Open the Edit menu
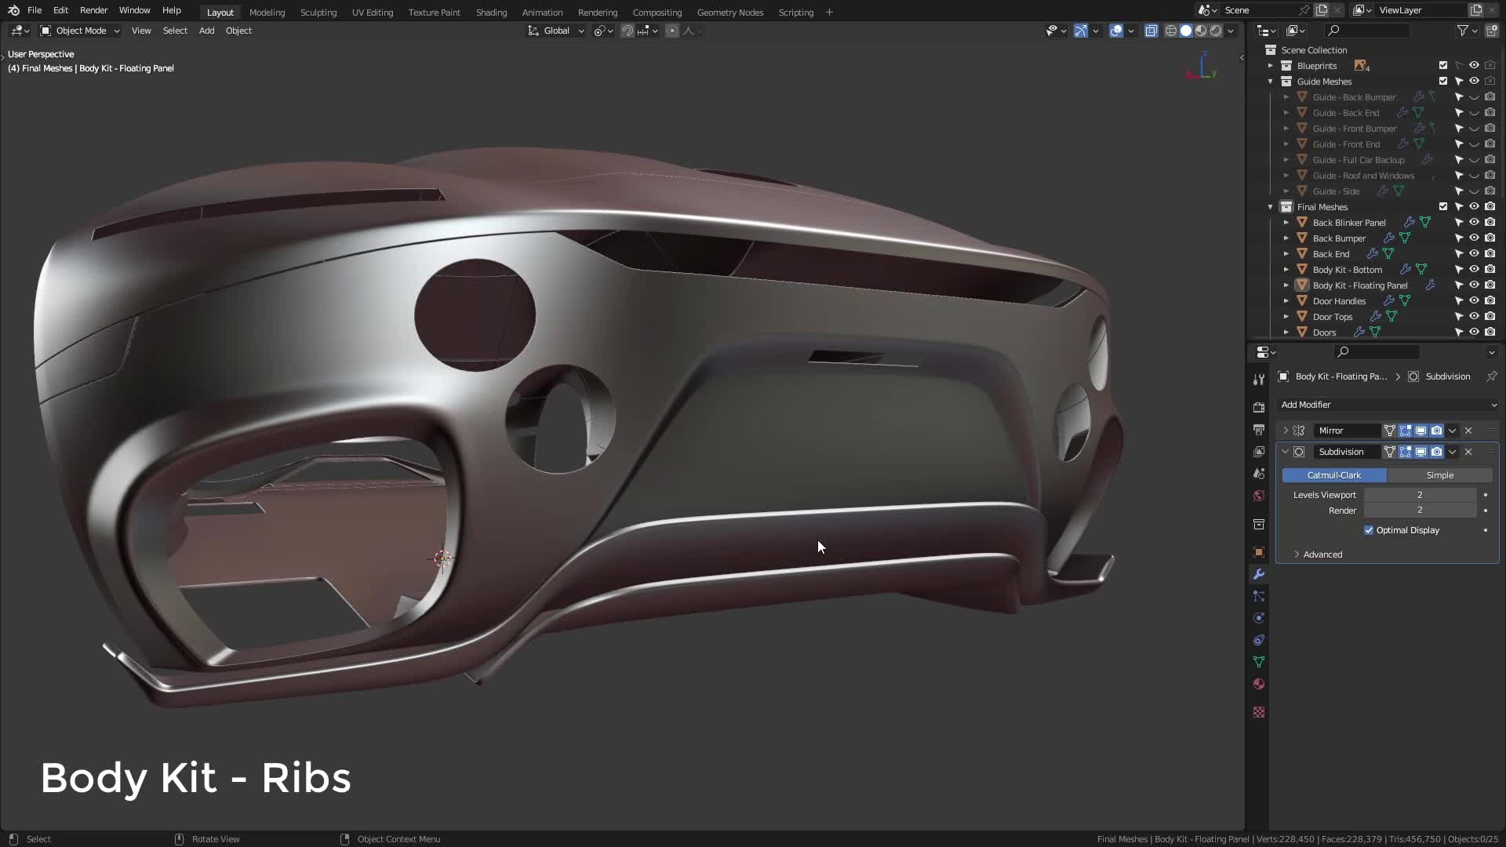 60,11
